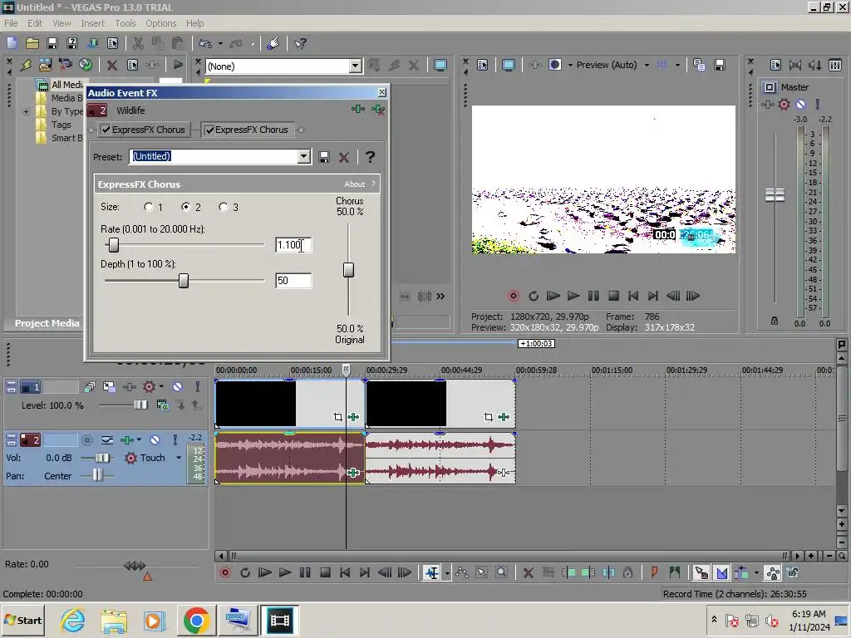Click the Master FX gear icon

pyautogui.click(x=784, y=104)
